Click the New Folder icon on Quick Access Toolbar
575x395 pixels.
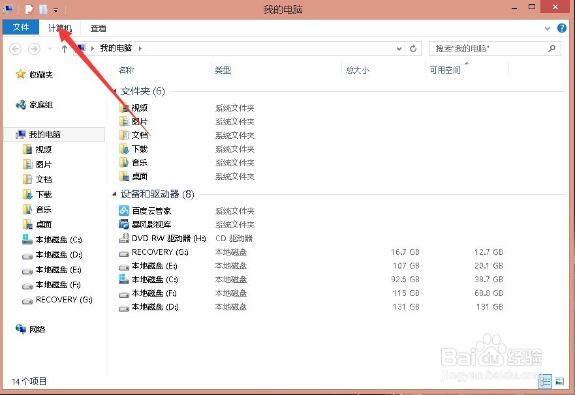pos(43,10)
